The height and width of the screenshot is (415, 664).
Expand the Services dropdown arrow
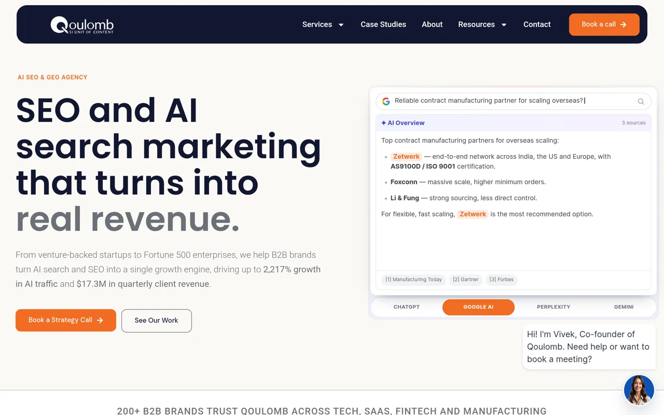(x=341, y=25)
